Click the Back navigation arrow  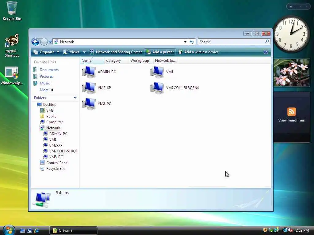36,42
